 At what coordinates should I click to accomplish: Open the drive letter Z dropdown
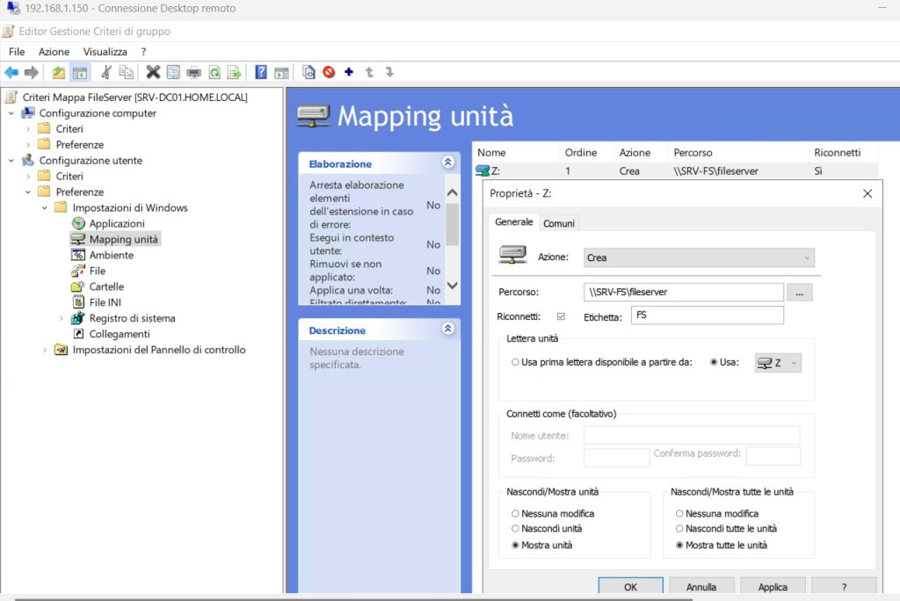tap(778, 363)
